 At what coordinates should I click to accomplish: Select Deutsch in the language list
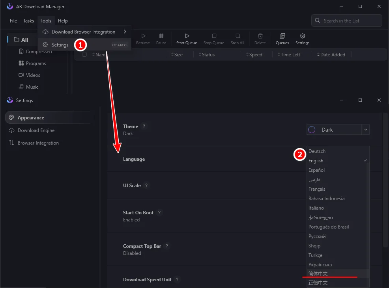337,151
